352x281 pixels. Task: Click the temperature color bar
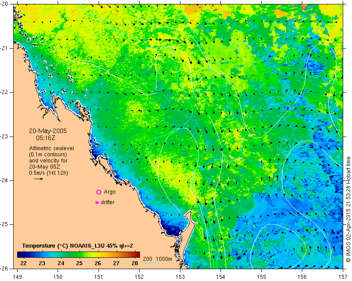(78, 255)
